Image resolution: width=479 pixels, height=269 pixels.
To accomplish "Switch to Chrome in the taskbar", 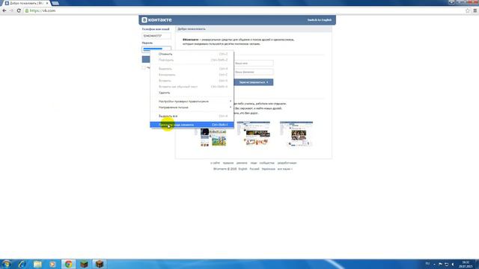I will click(68, 264).
